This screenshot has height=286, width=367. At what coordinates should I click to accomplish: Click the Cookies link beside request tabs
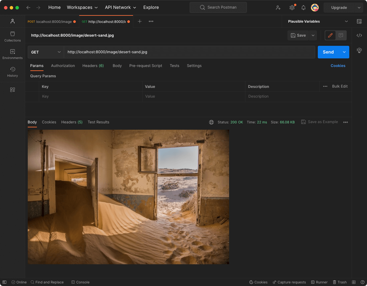click(338, 66)
